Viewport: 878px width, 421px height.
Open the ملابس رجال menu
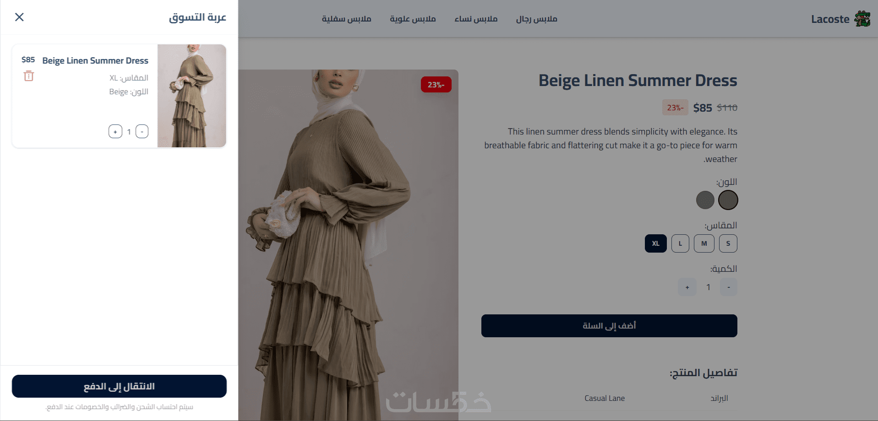tap(536, 19)
